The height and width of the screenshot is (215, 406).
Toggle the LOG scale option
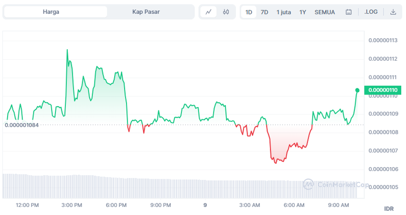pos(371,12)
